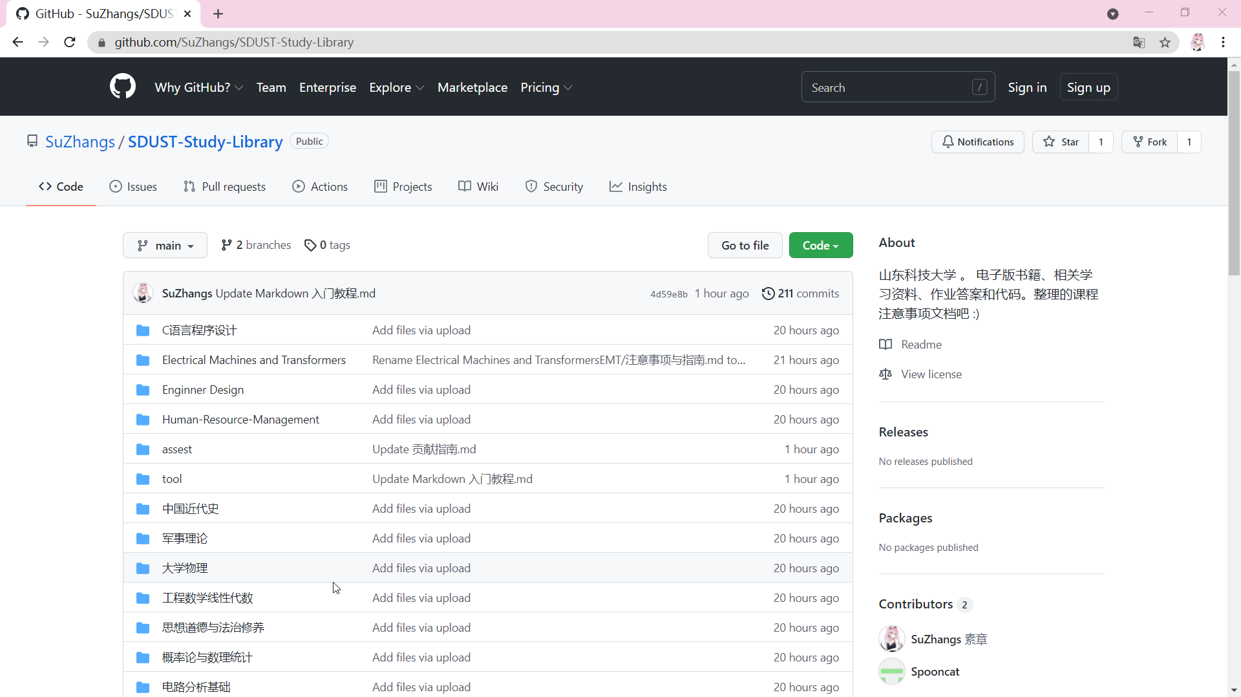Open the green Code download dropdown
The height and width of the screenshot is (697, 1241).
click(x=820, y=245)
